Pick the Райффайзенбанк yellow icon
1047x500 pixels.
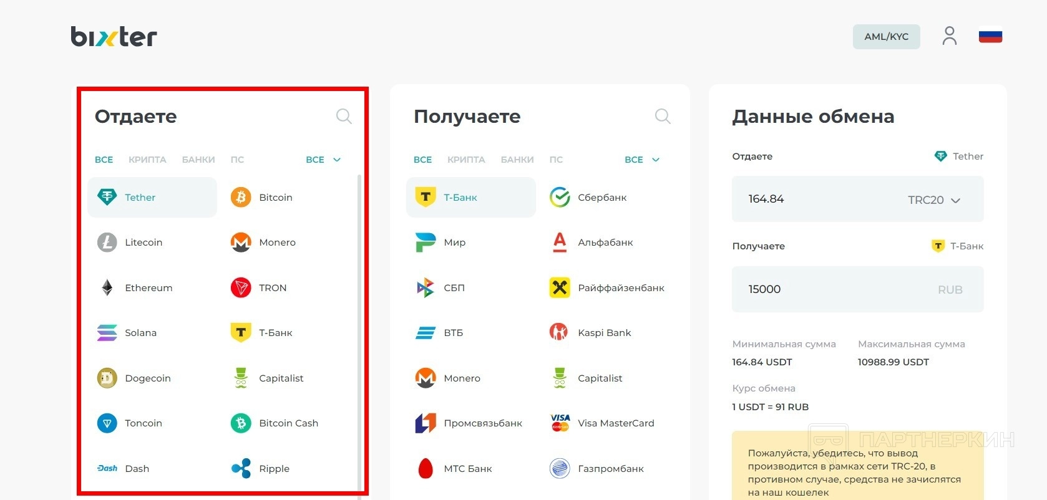click(x=560, y=287)
